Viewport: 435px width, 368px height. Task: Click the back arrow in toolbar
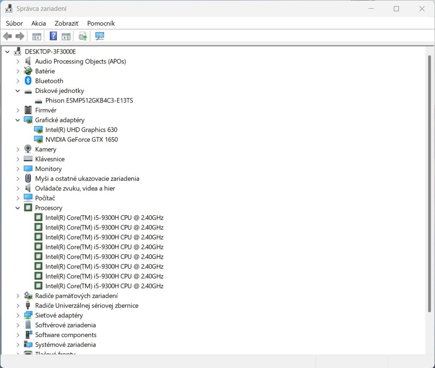tap(7, 36)
